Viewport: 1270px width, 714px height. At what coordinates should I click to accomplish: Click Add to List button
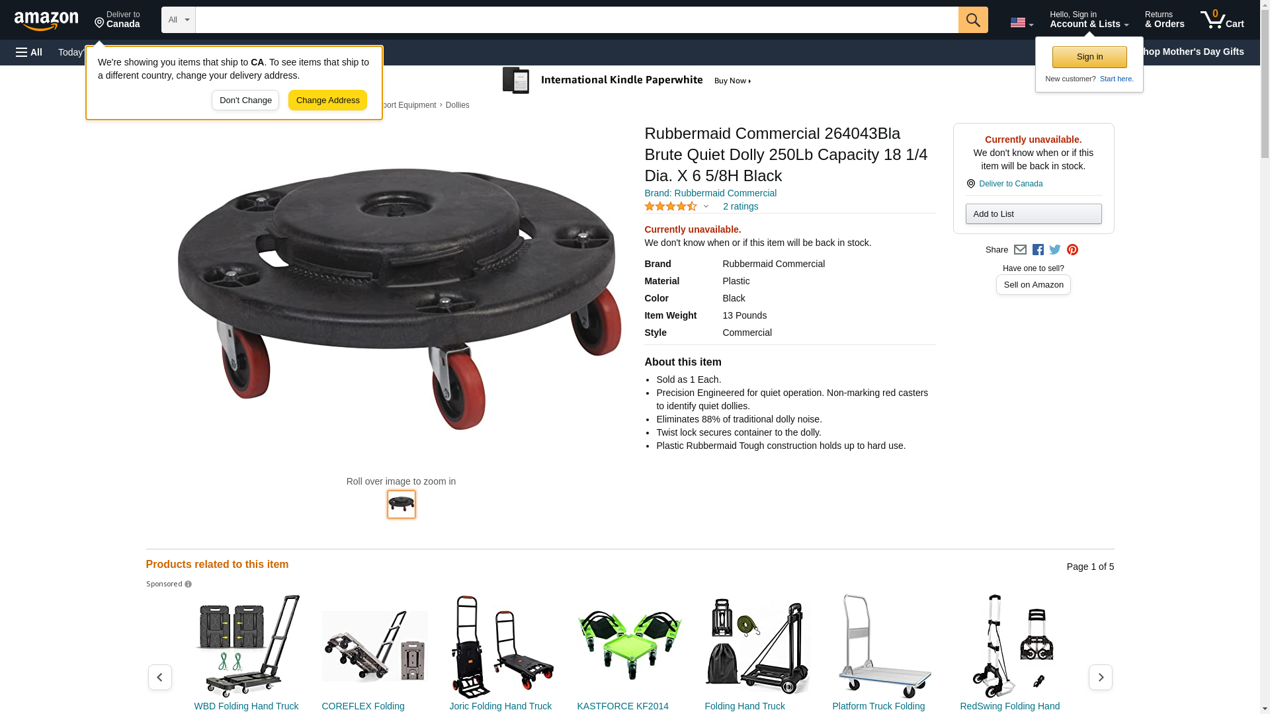1033,214
